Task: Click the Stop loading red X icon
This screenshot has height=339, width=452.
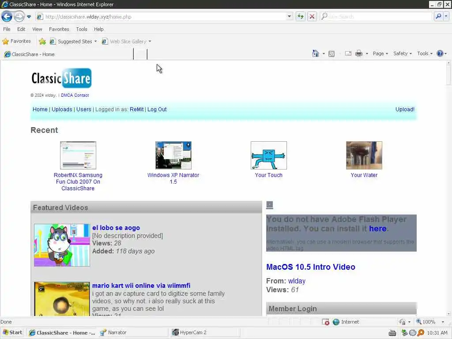Action: coord(312,16)
